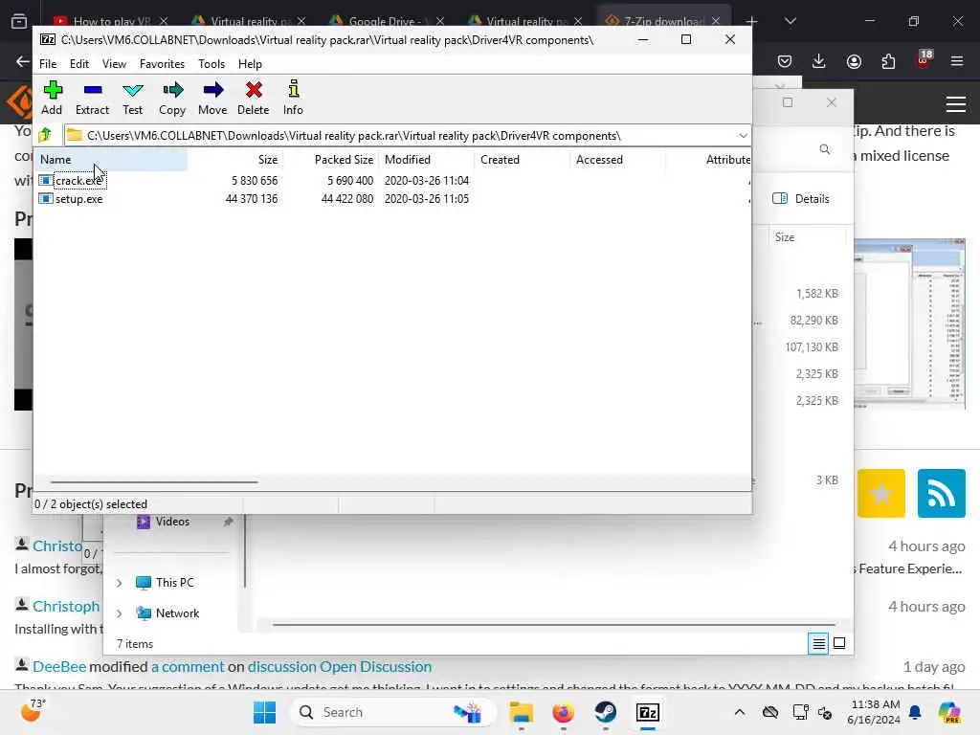Image resolution: width=980 pixels, height=735 pixels.
Task: Open the DeeBee user link
Action: [59, 666]
